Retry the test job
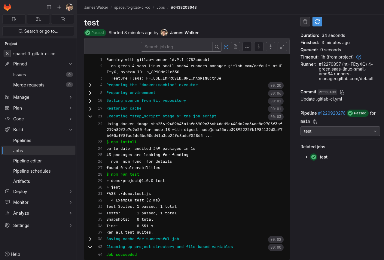 (317, 22)
